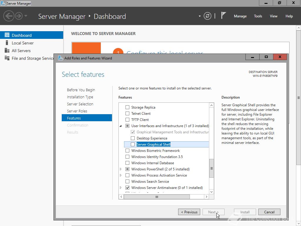Expand the Windows Server Antimalware node
Viewport: 301px width, 226px height.
[x=121, y=187]
